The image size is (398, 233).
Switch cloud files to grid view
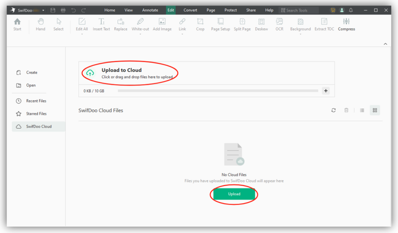(375, 110)
